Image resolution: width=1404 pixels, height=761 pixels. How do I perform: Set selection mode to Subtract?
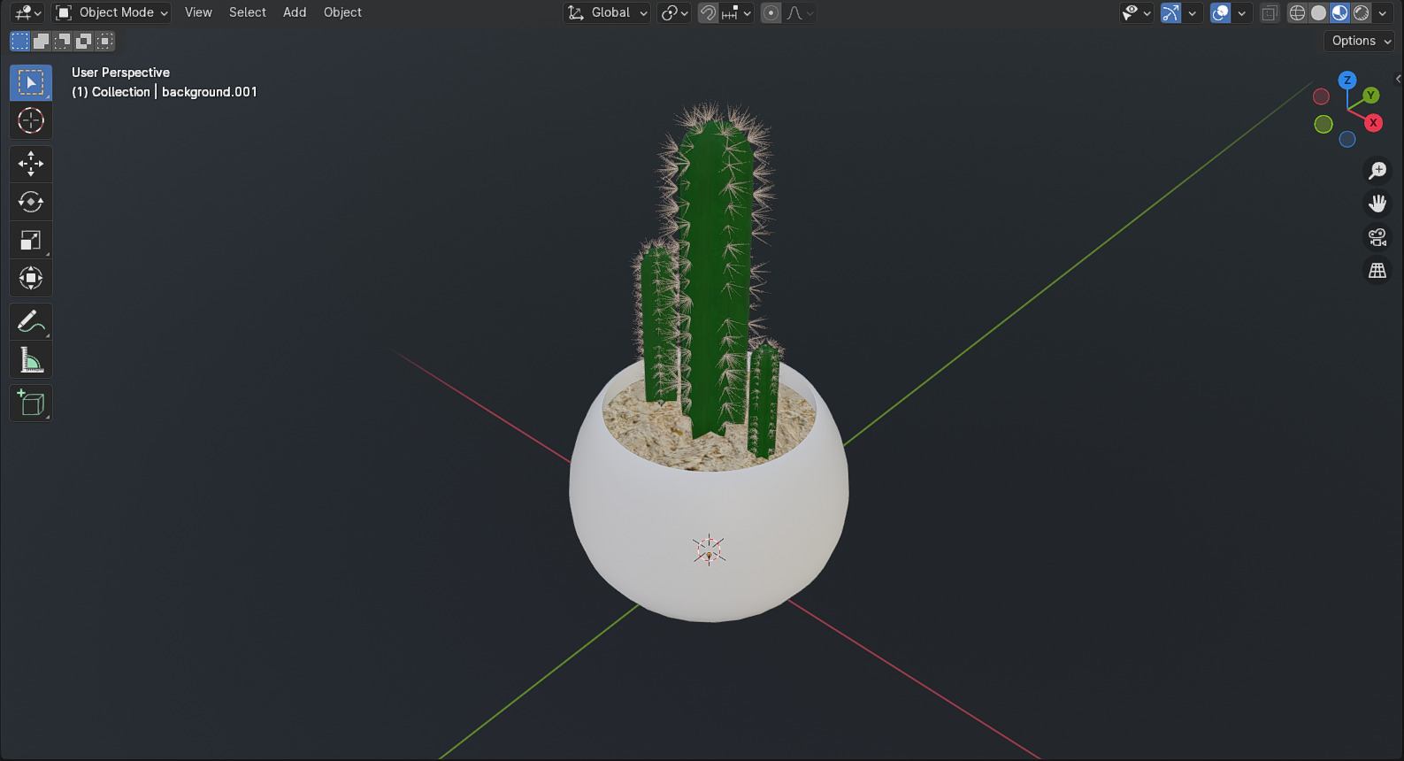tap(62, 41)
